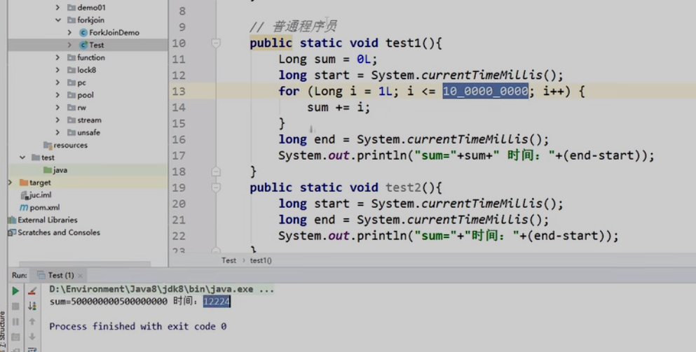Click the orange target folder icon
Screen dimensions: 696x352
click(24, 182)
